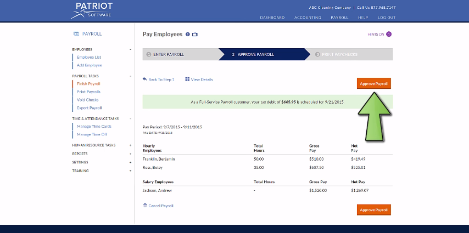
Task: Expand the Reports sidebar section
Action: click(x=130, y=154)
